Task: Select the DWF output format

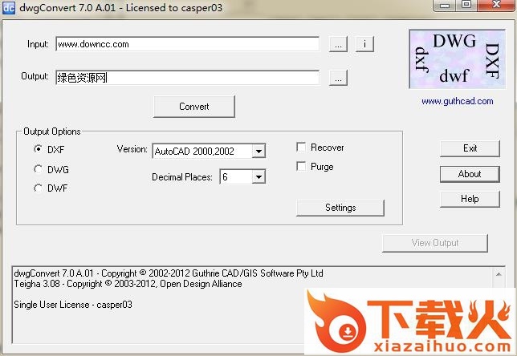Action: (x=39, y=188)
